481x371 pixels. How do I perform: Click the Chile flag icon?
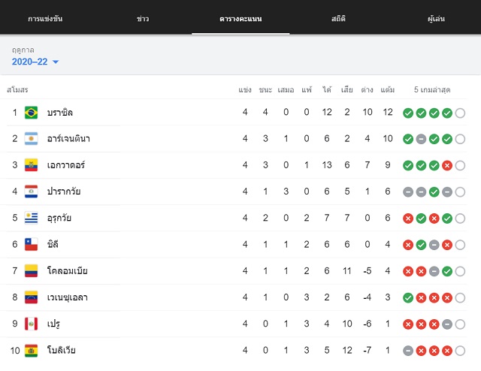pos(31,245)
